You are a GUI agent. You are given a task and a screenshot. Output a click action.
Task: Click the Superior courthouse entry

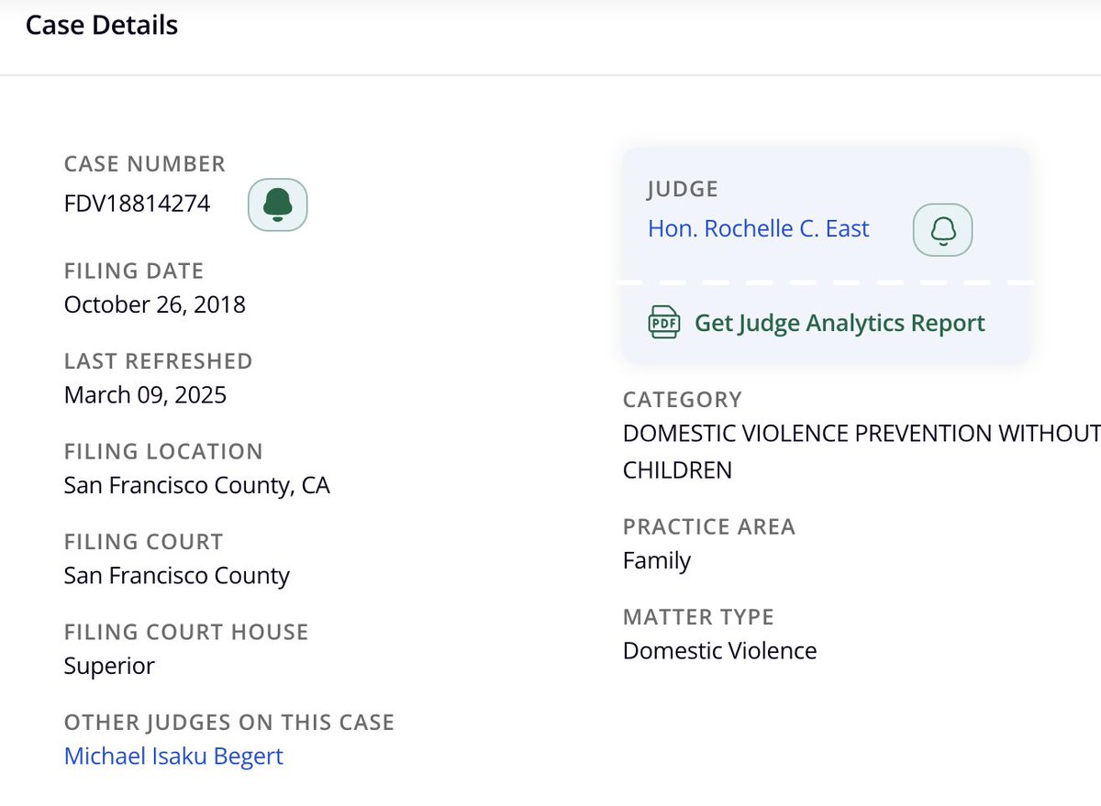coord(109,665)
